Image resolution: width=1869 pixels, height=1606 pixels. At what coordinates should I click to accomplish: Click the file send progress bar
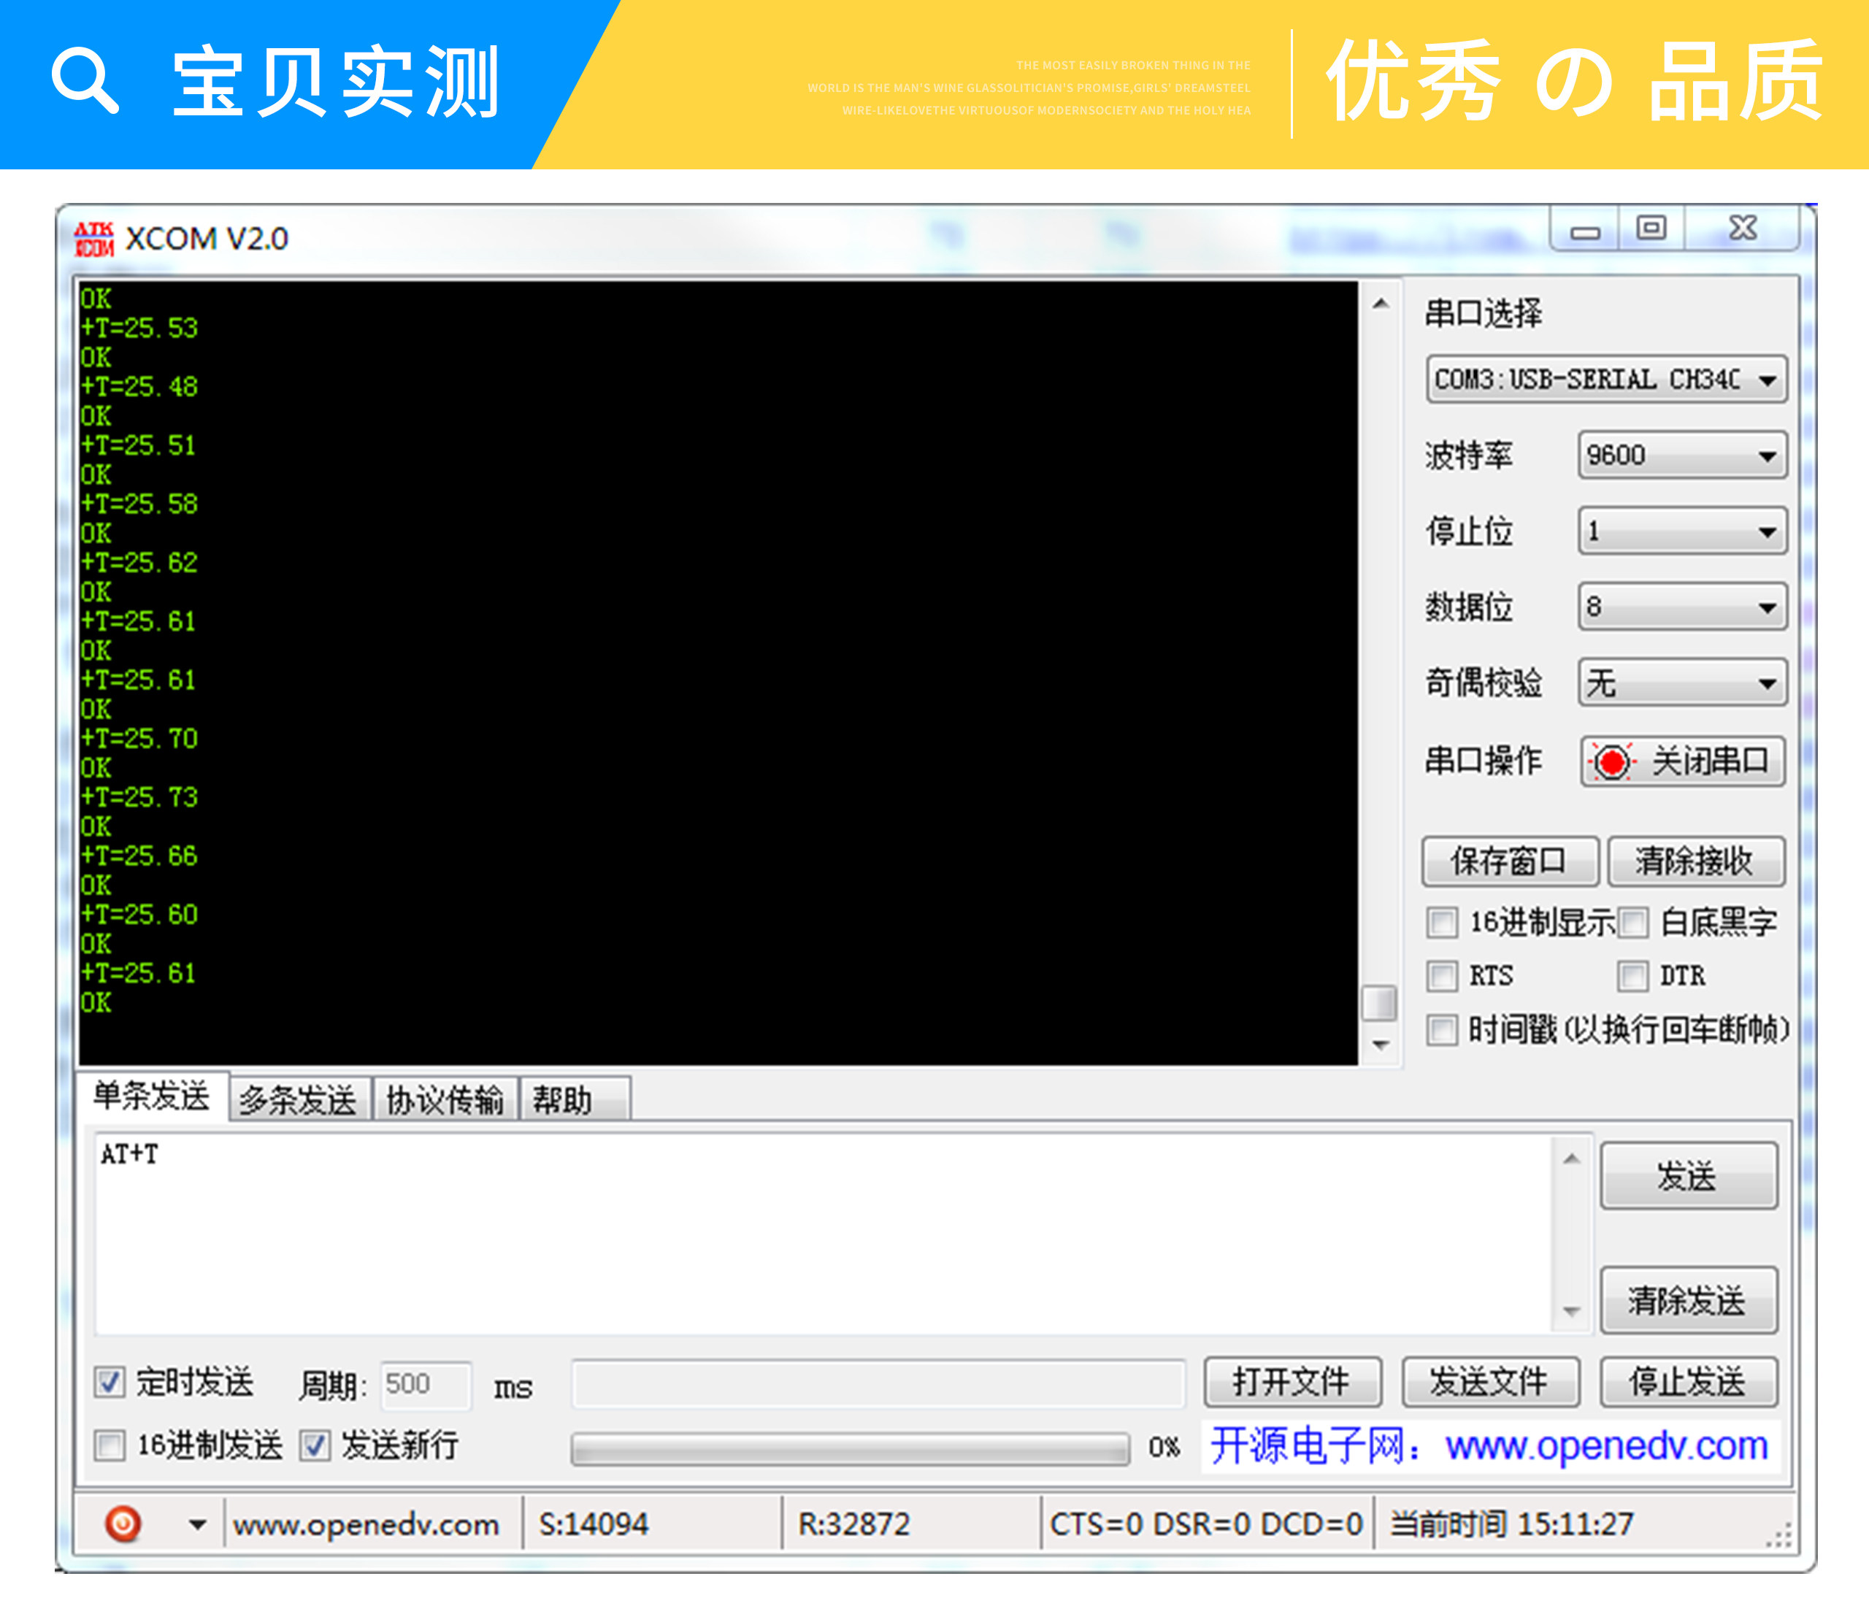pyautogui.click(x=850, y=1448)
